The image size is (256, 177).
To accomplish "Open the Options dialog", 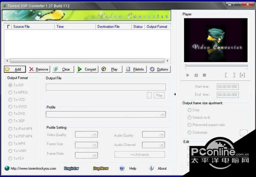I will point(160,69).
